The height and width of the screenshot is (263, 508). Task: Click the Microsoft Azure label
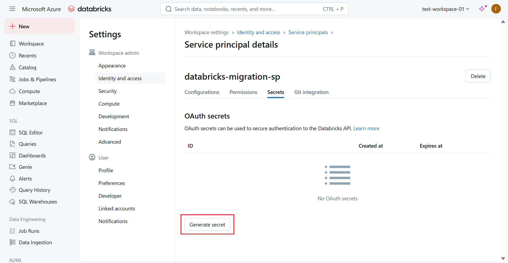pos(42,9)
